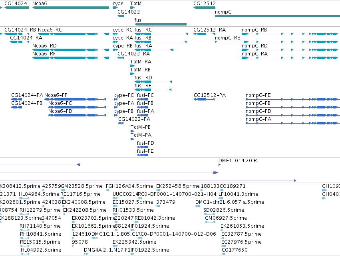340x256 pixels.
Task: Click protein CG14024-PB label
Action: 27,103
